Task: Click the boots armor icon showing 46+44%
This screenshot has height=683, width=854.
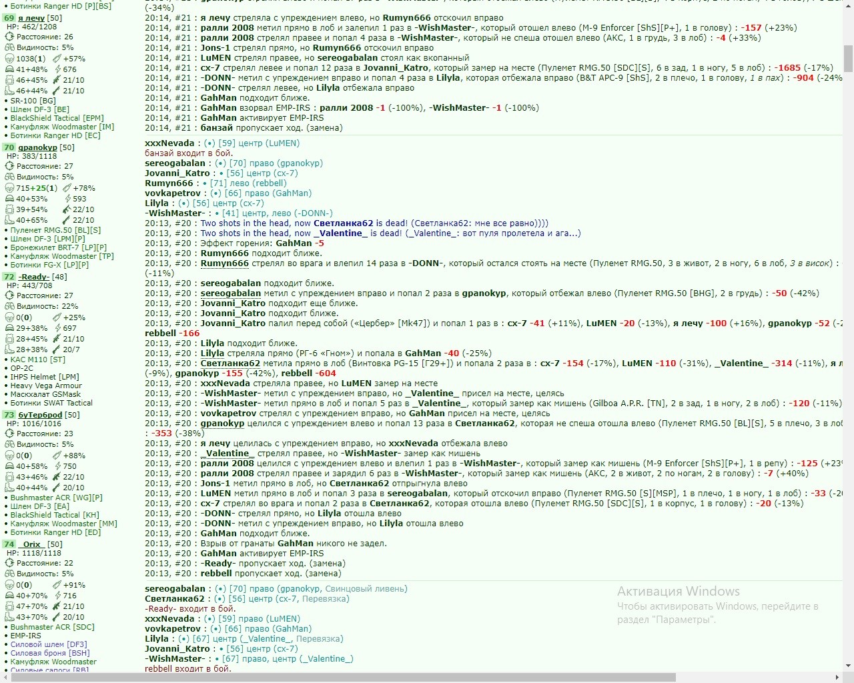Action: tap(9, 91)
